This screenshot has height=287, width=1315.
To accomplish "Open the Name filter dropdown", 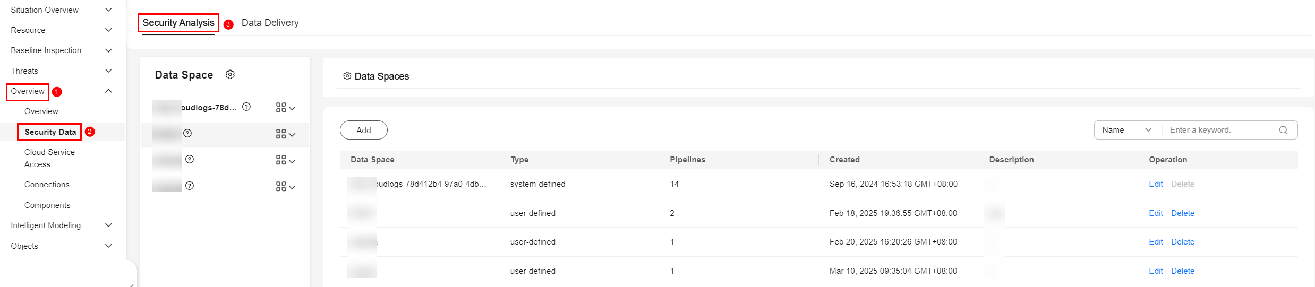I will tap(1126, 130).
